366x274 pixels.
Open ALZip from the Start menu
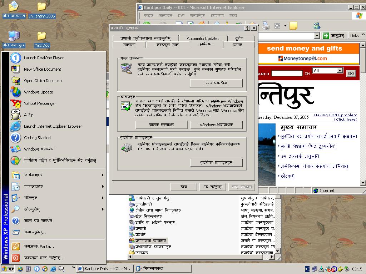29,115
